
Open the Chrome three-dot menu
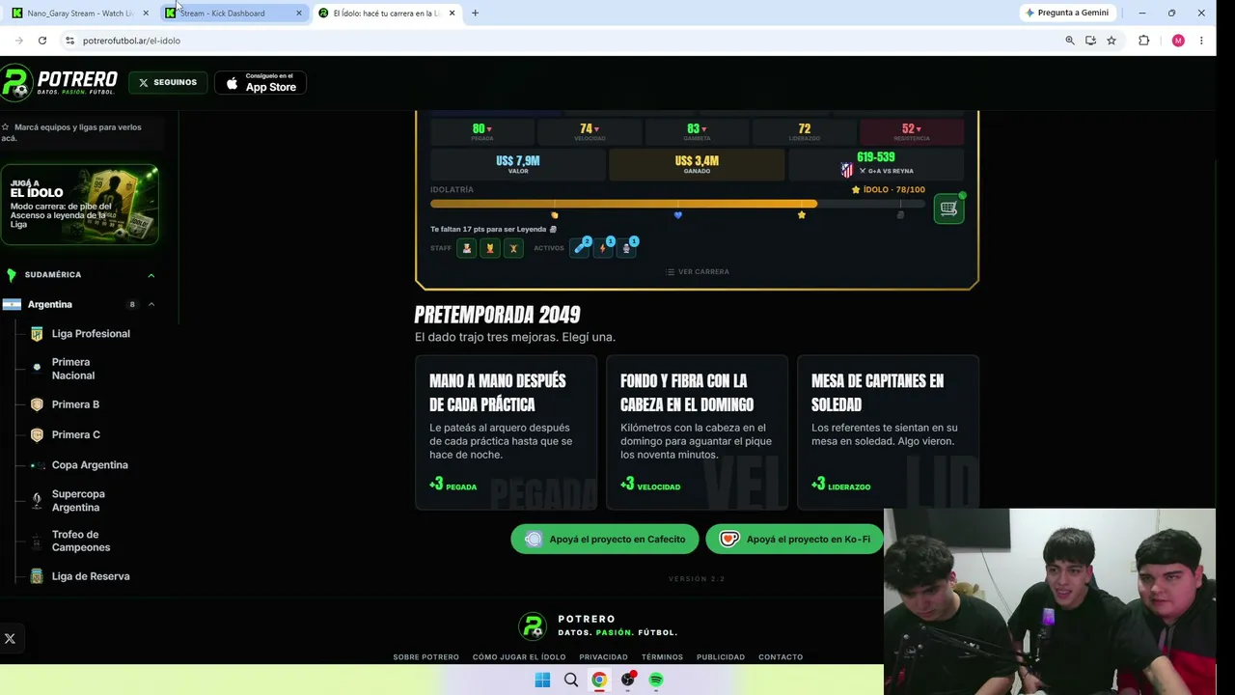pos(1201,41)
